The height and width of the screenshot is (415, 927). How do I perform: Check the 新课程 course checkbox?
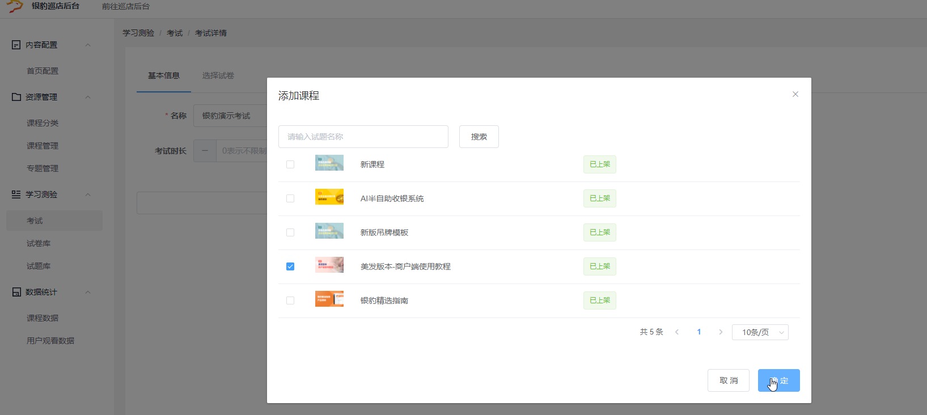290,164
